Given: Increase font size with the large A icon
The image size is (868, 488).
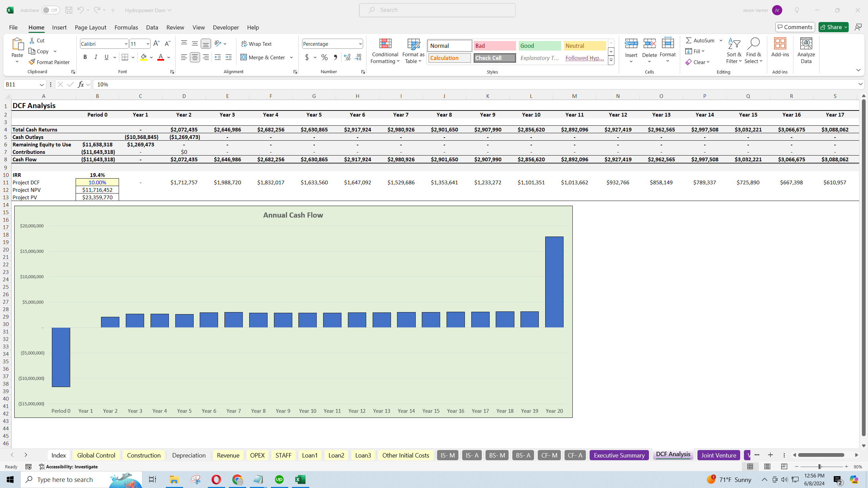Looking at the screenshot, I should click(156, 43).
